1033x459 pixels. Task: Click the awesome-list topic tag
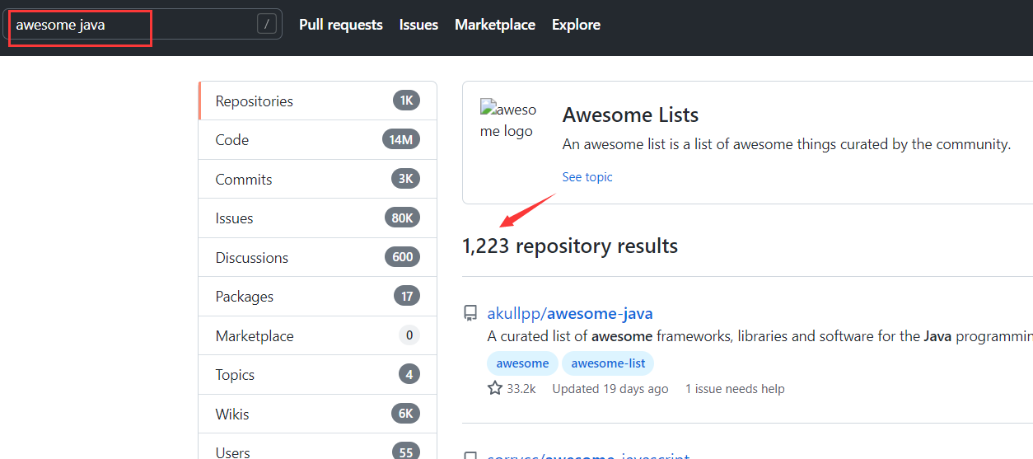(608, 363)
